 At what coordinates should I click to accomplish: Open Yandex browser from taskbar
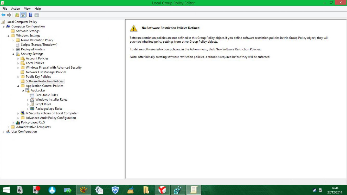click(162, 190)
